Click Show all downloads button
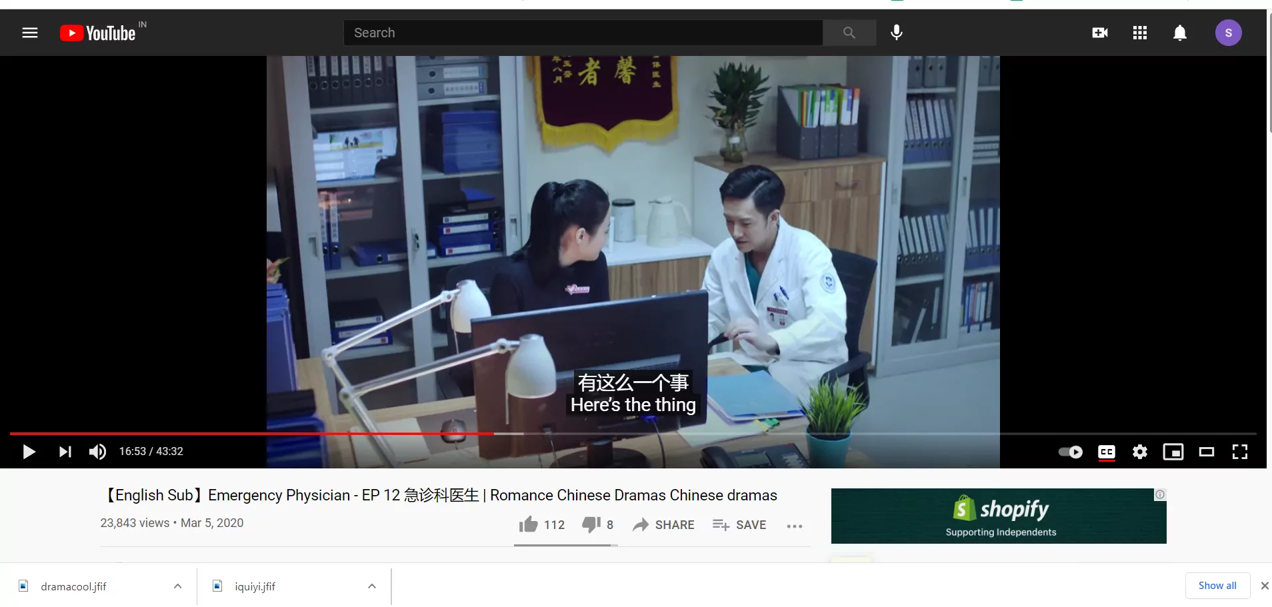1272x607 pixels. tap(1217, 586)
